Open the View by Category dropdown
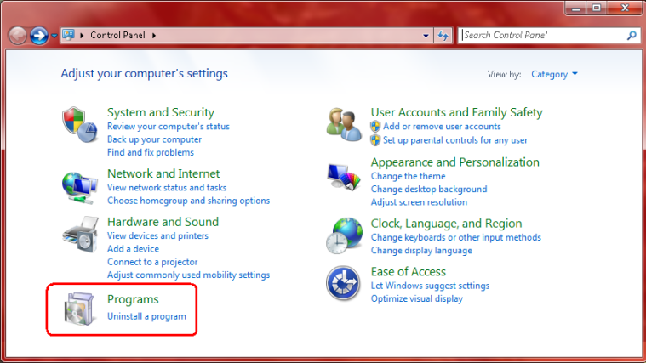This screenshot has height=363, width=646. tap(554, 74)
